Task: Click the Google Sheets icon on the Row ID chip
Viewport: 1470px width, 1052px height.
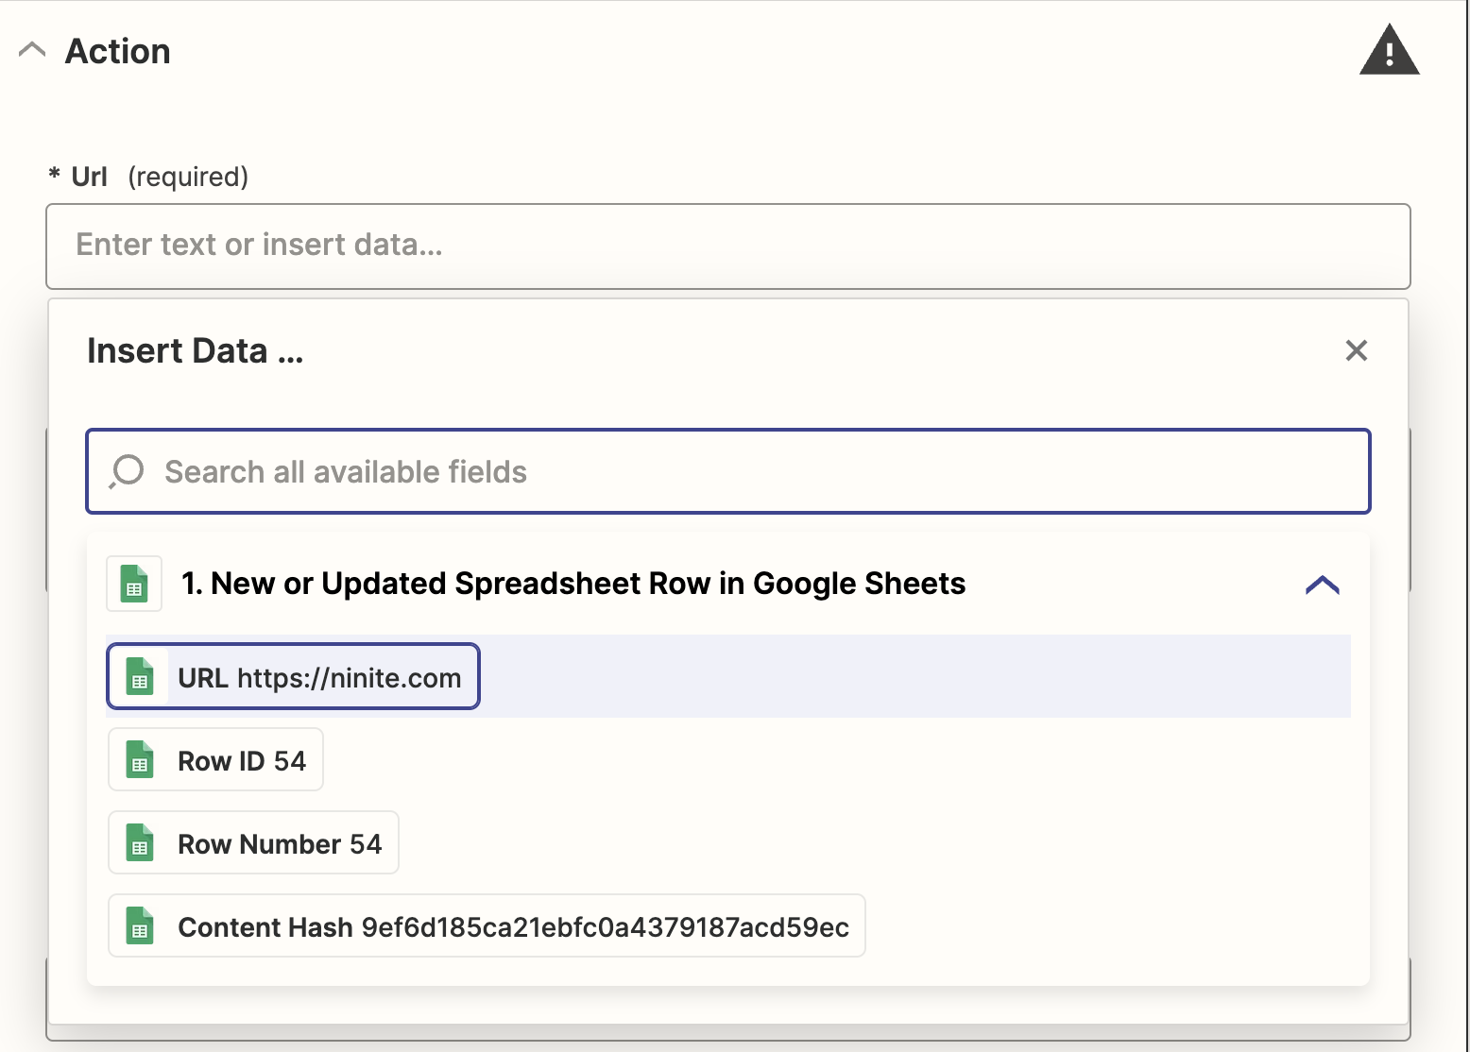Action: [x=140, y=759]
